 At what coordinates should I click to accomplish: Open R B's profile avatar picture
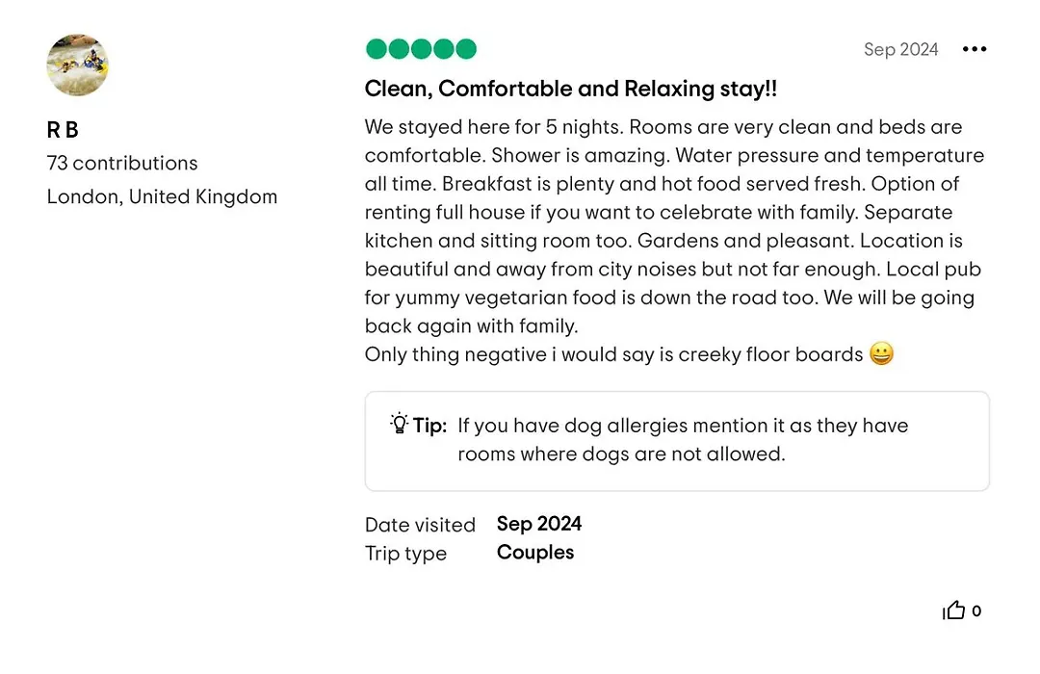[x=78, y=65]
